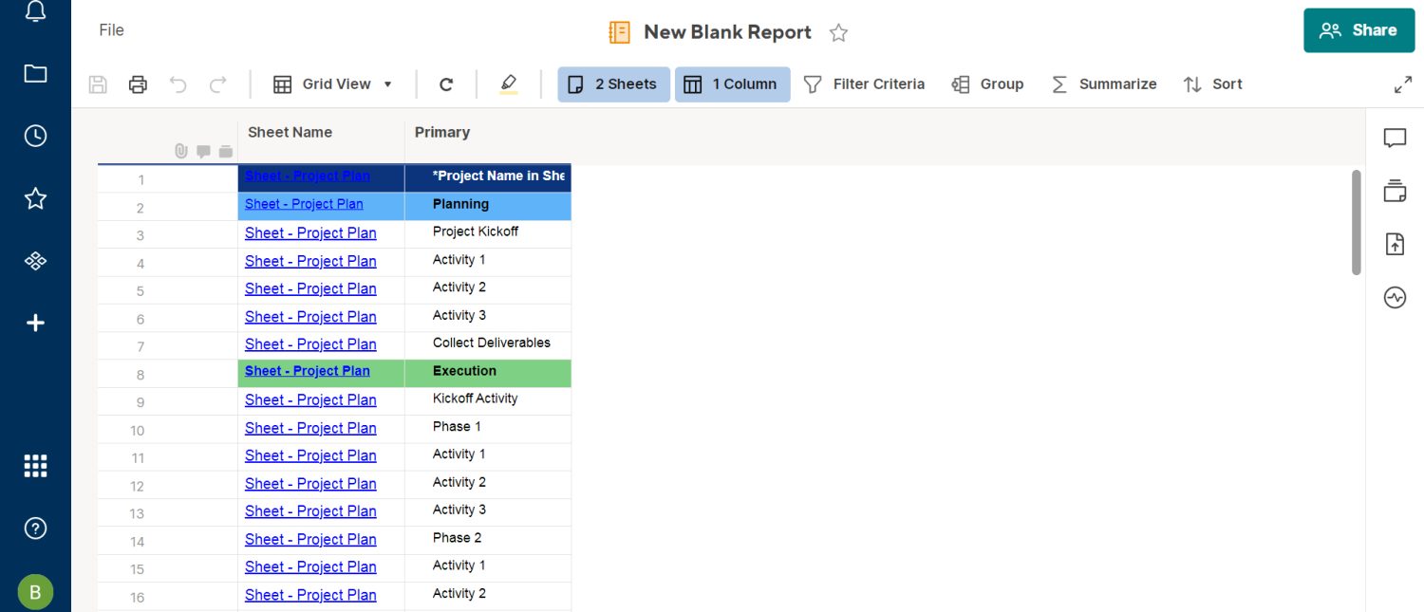Screen dimensions: 1424x612
Task: Open Favorites star icon in sidebar
Action: click(35, 198)
